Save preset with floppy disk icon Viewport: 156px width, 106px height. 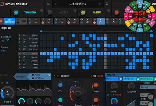107,4
